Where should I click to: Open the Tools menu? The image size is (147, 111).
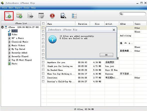26,8
